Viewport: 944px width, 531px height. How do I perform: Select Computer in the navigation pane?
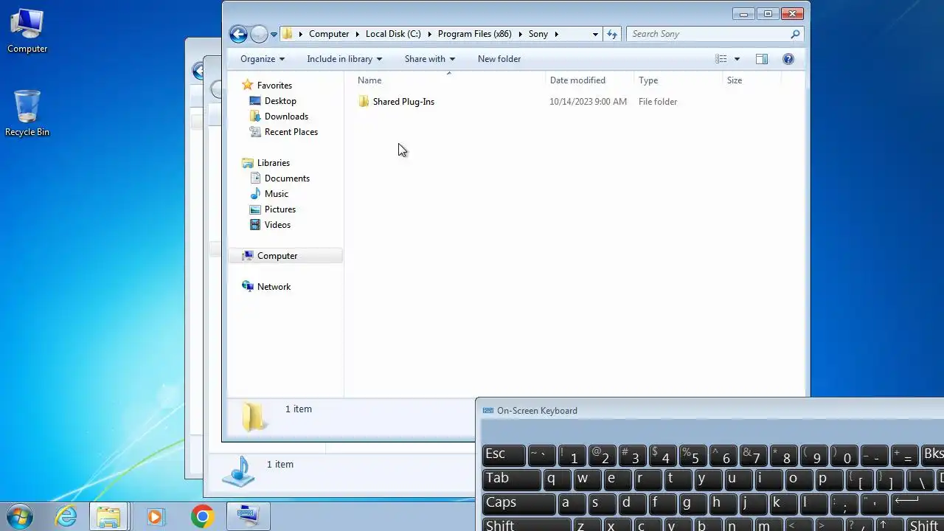point(277,256)
